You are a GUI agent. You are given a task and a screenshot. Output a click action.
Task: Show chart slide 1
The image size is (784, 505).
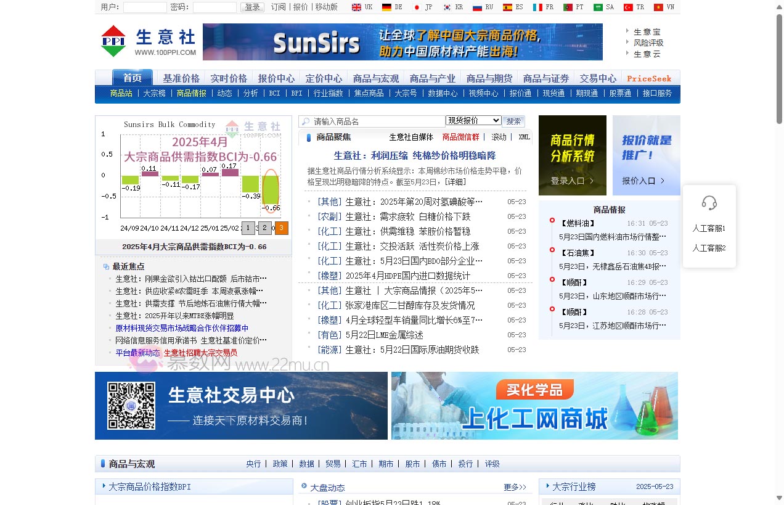248,228
